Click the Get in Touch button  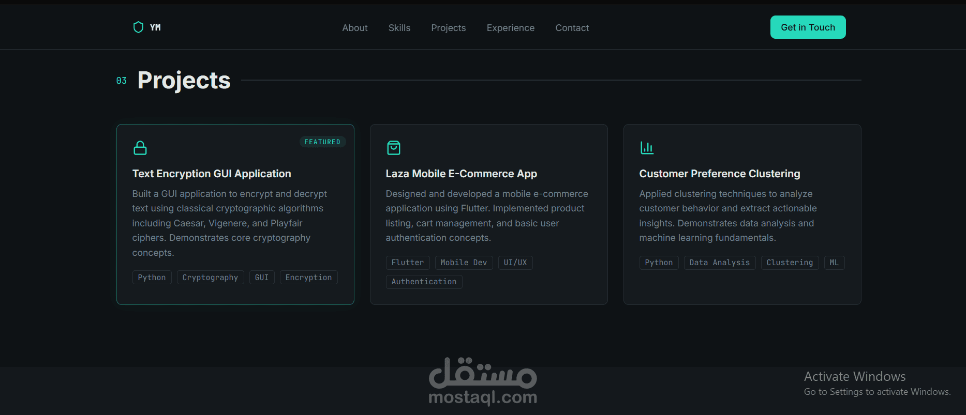point(808,27)
